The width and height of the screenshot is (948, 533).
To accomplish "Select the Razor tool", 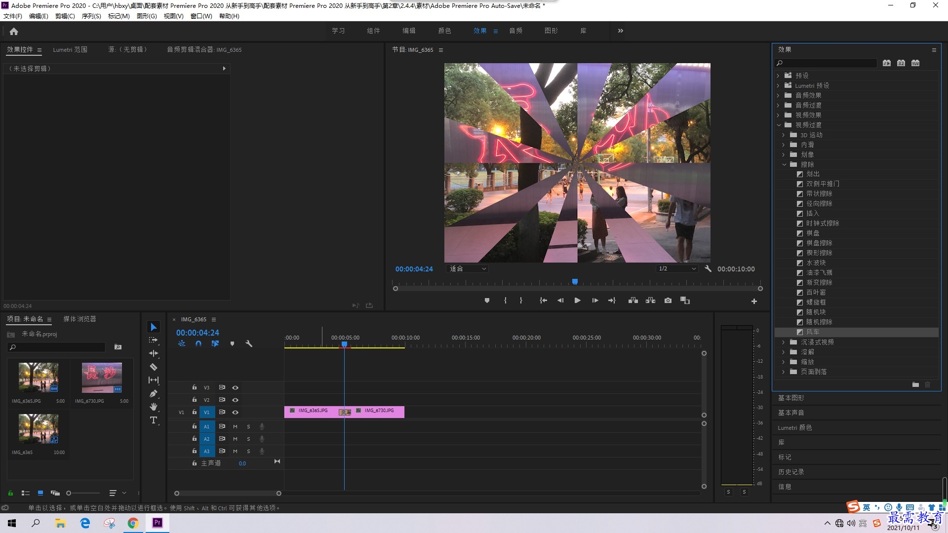I will coord(154,367).
